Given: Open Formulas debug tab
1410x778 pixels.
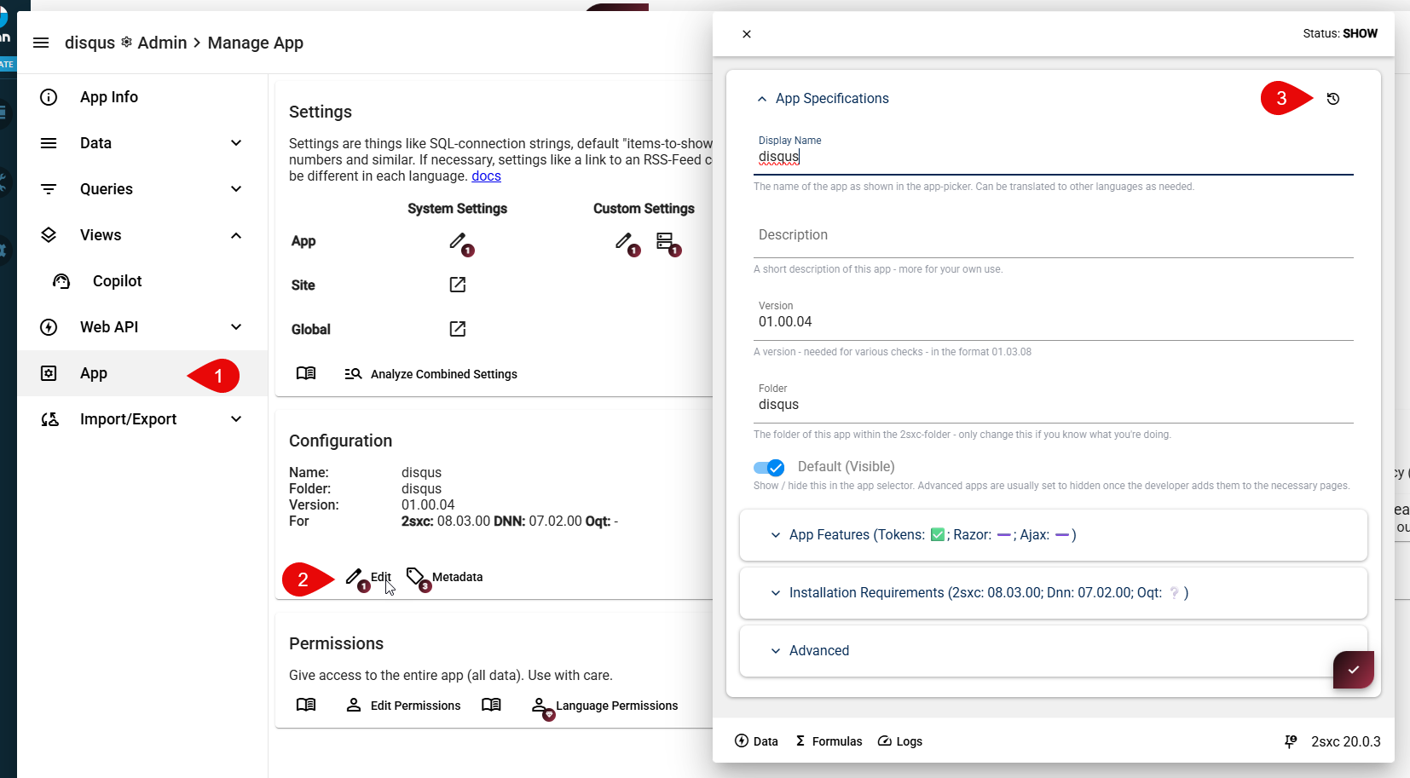Looking at the screenshot, I should [x=829, y=741].
